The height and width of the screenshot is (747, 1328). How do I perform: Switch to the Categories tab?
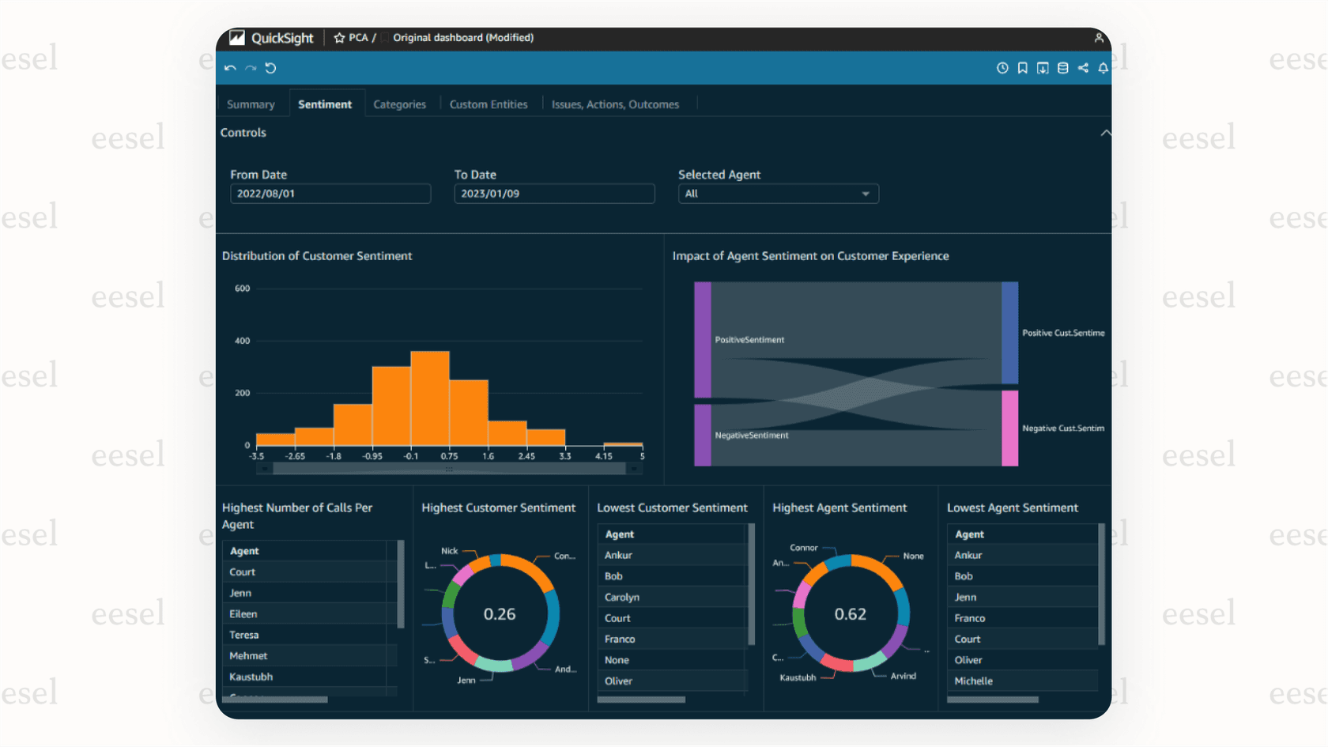click(x=399, y=104)
